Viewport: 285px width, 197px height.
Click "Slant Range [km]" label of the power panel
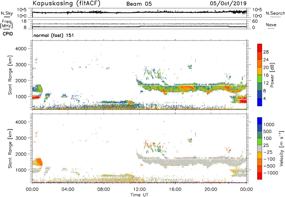coord(10,75)
